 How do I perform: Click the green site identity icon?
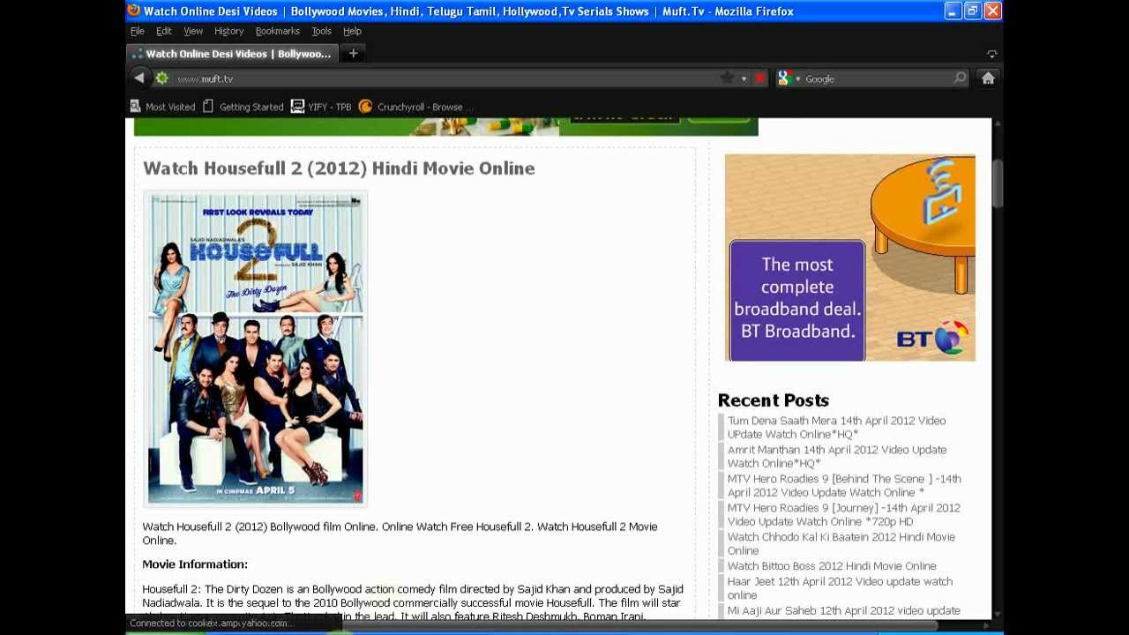pos(162,78)
